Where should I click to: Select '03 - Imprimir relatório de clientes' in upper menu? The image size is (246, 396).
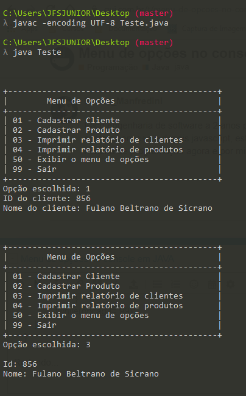[x=97, y=140]
